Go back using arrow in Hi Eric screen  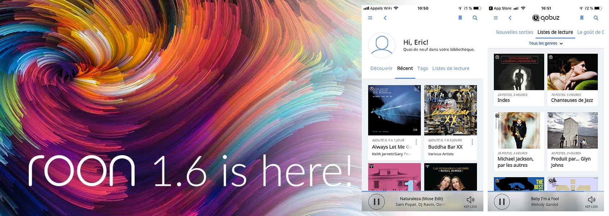pyautogui.click(x=385, y=18)
